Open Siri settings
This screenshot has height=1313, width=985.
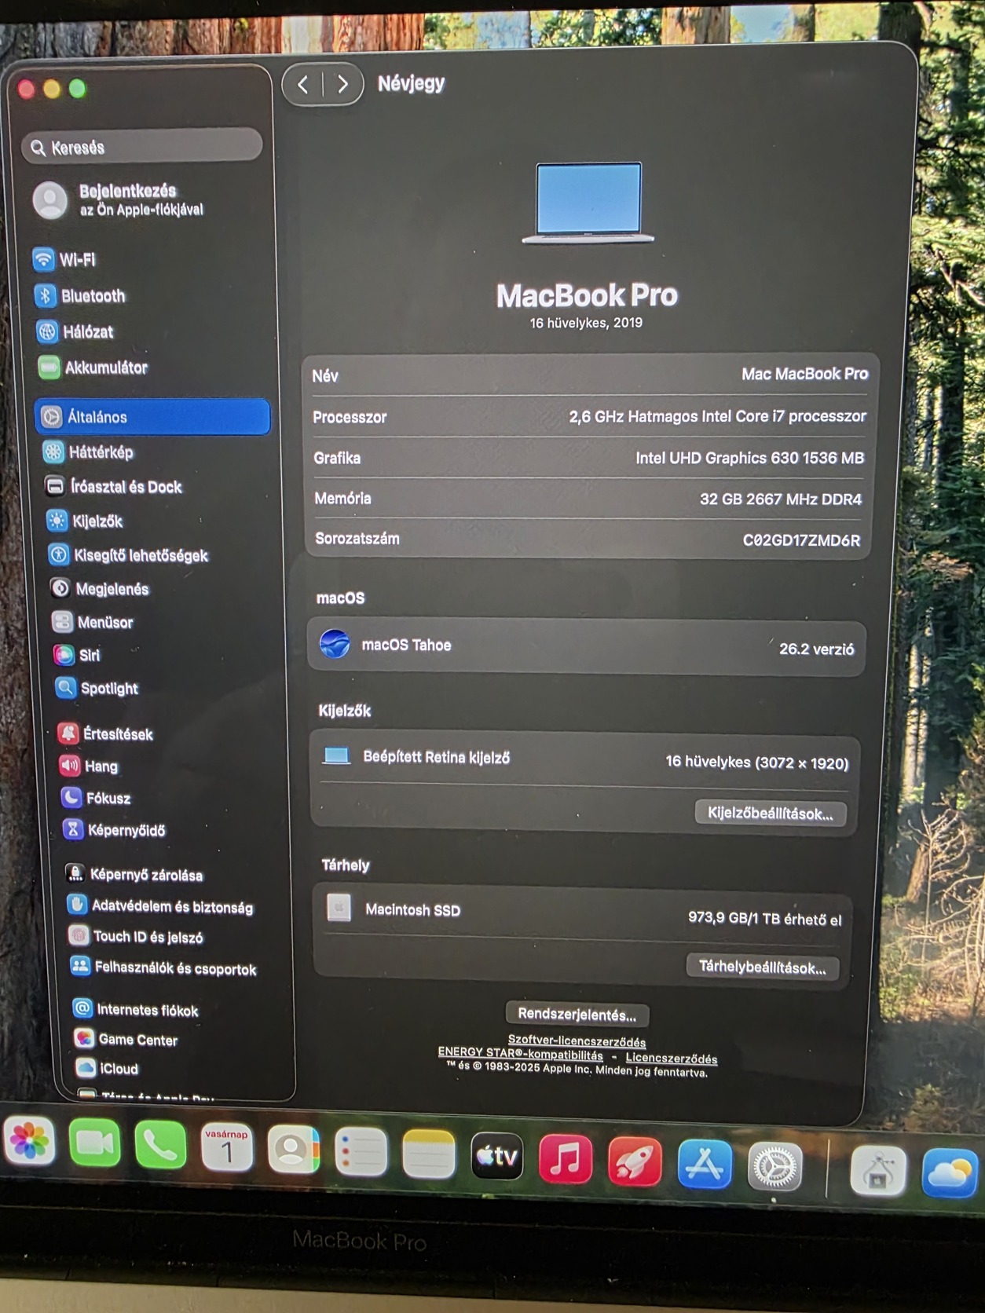pyautogui.click(x=77, y=655)
